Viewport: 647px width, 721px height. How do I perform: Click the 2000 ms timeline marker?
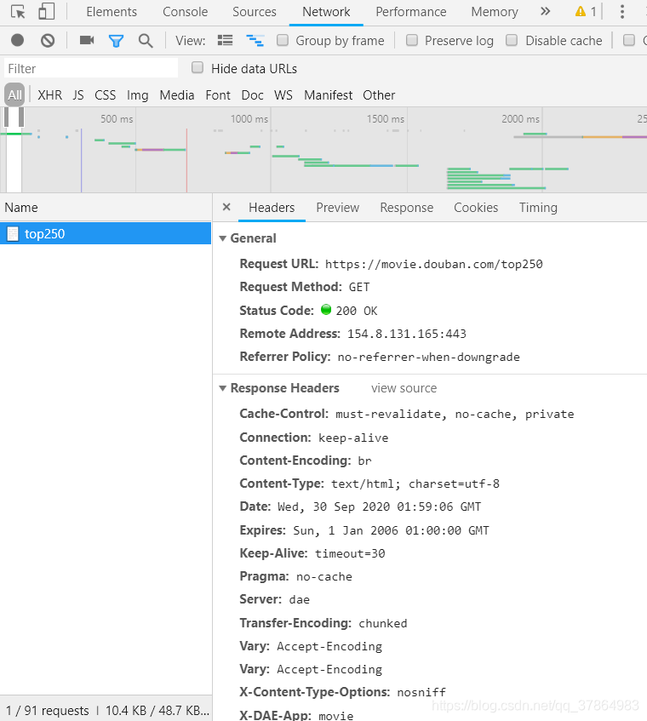(520, 119)
